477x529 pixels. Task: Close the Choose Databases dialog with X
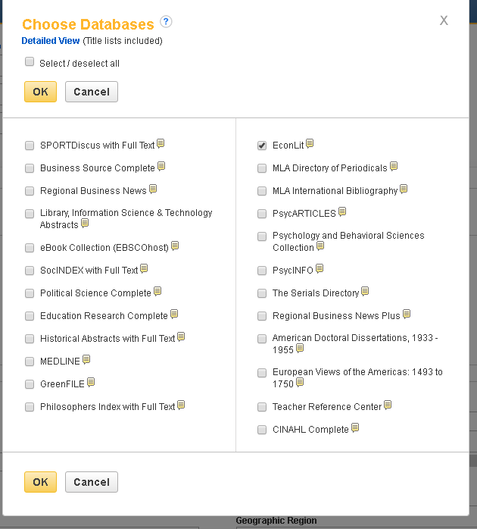tap(444, 20)
